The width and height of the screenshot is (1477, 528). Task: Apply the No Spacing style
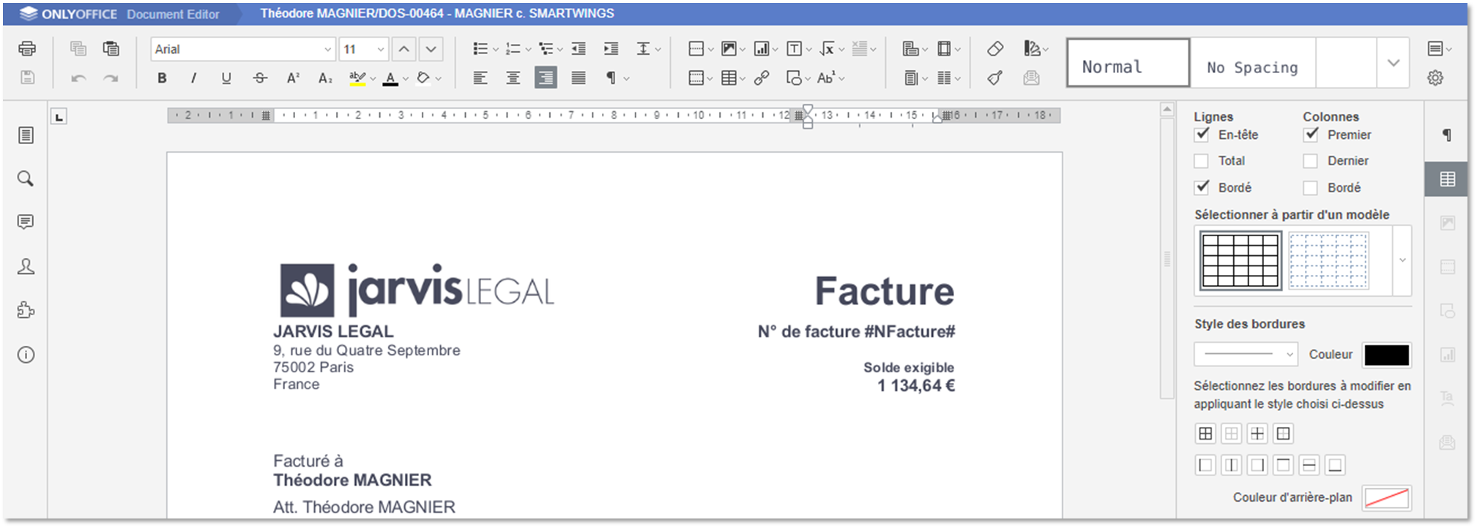coord(1252,63)
